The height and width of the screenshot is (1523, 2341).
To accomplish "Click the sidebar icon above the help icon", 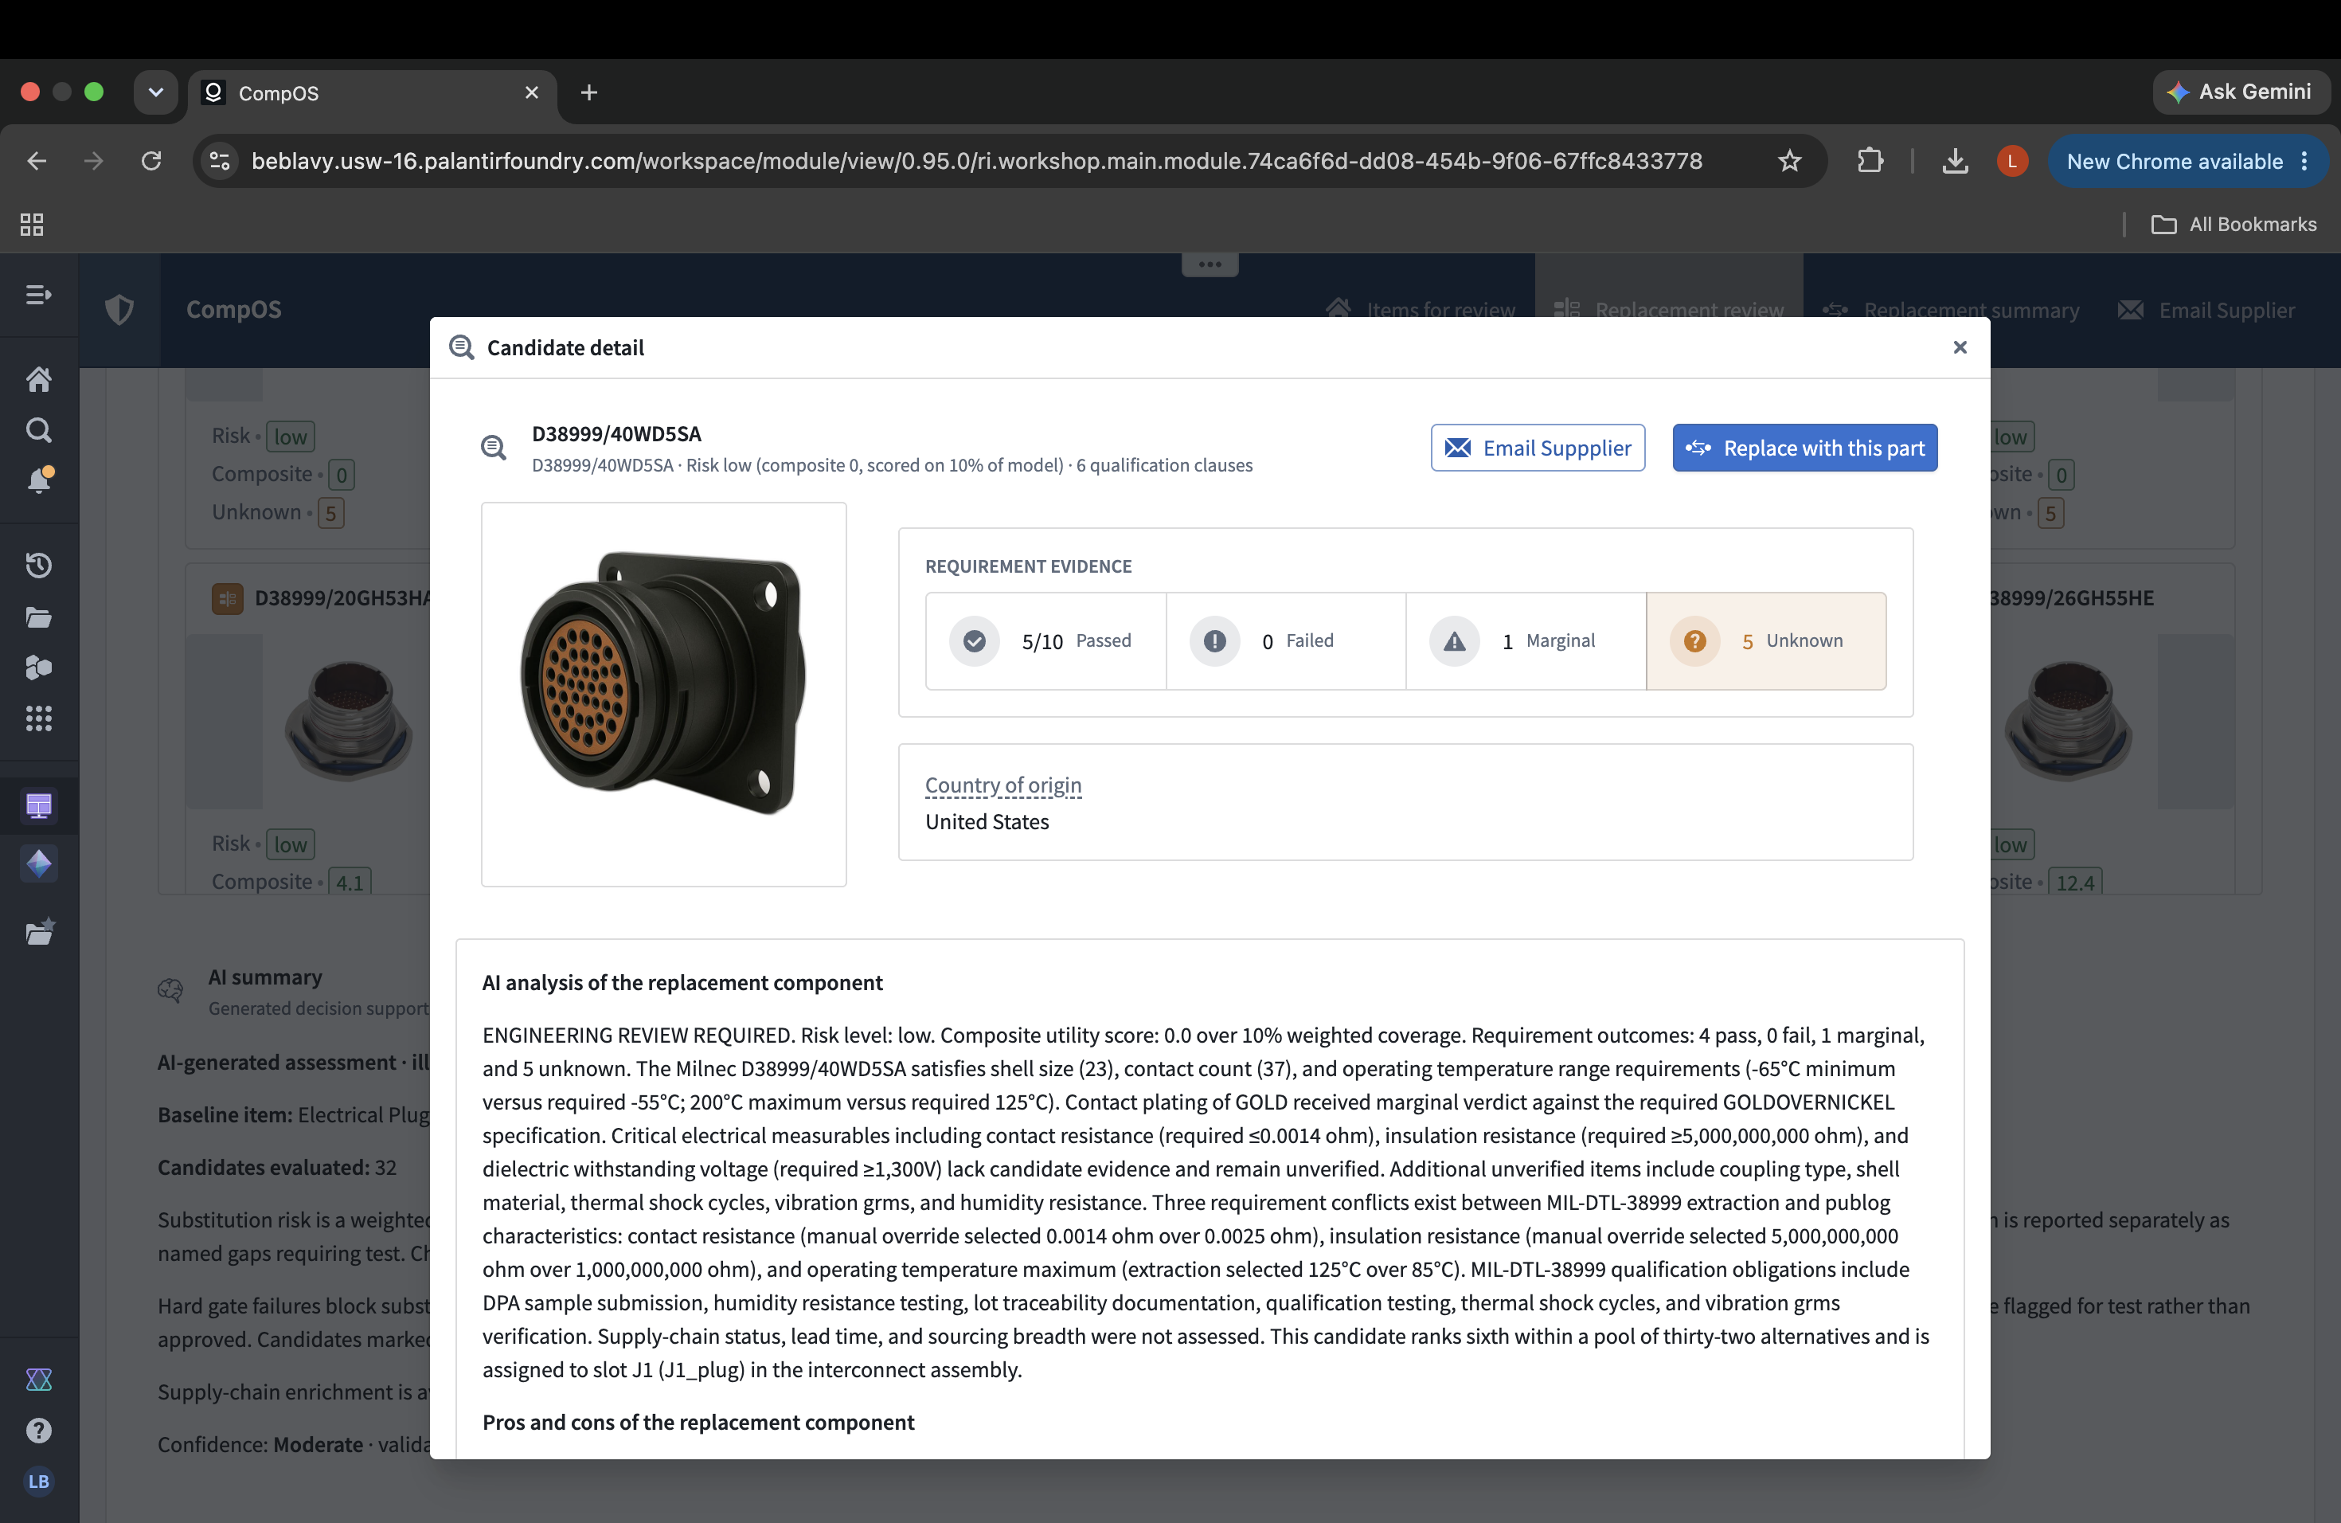I will pyautogui.click(x=38, y=1380).
